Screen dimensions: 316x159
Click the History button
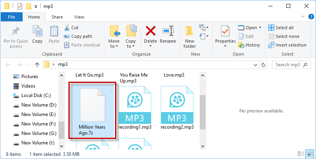click(x=249, y=45)
